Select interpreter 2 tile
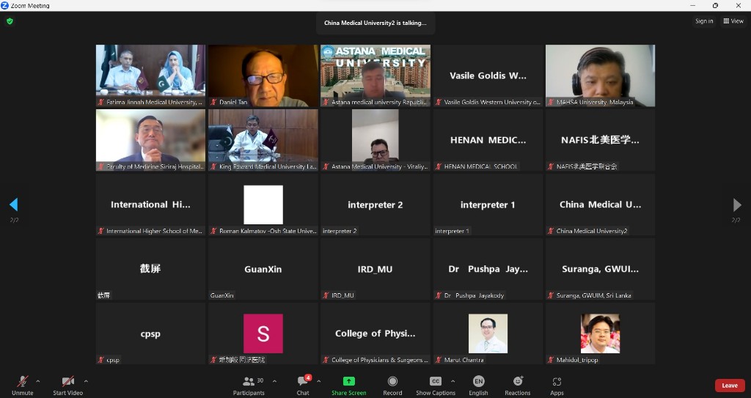751x398 pixels. [375, 204]
